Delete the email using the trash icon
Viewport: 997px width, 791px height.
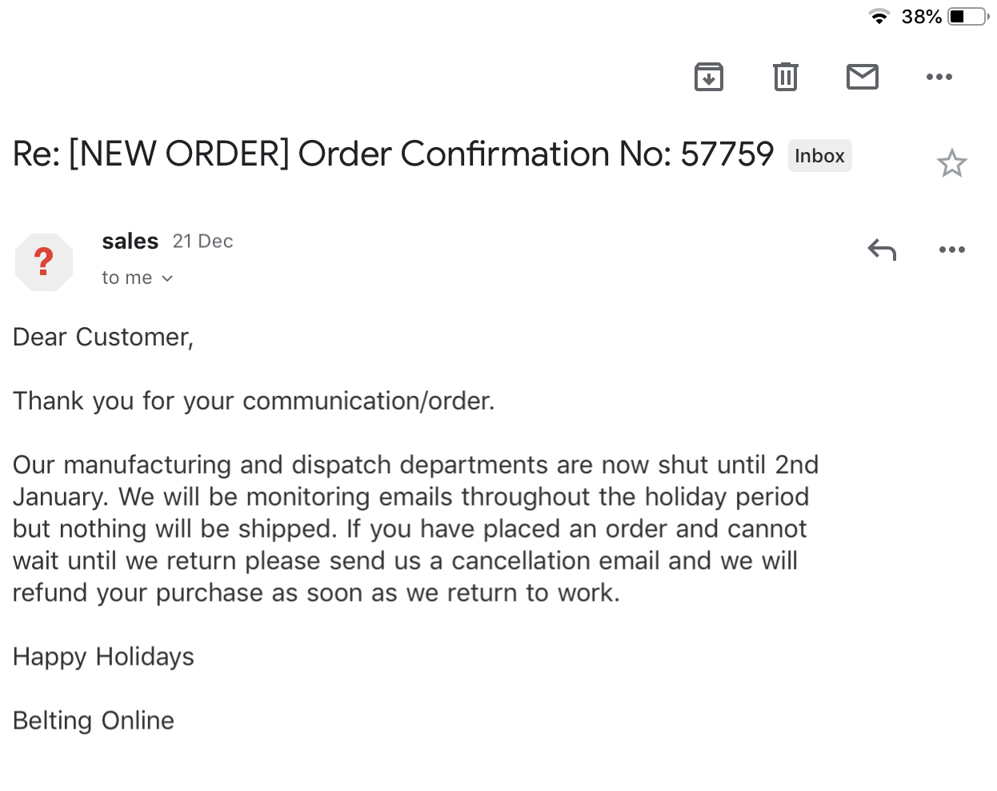tap(786, 77)
